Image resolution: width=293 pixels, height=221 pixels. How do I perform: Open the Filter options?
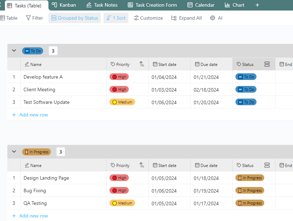[34, 18]
